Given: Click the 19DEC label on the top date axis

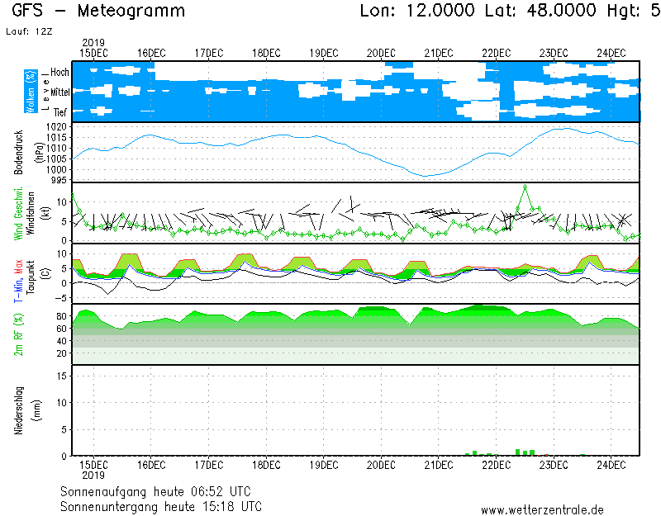Looking at the screenshot, I should [x=324, y=54].
